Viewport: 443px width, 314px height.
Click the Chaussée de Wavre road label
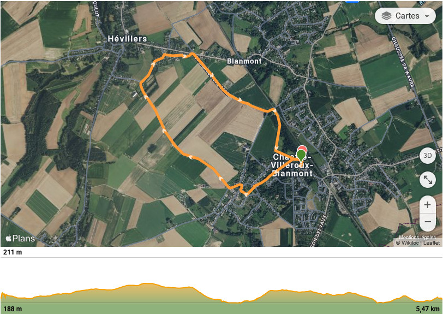[403, 62]
